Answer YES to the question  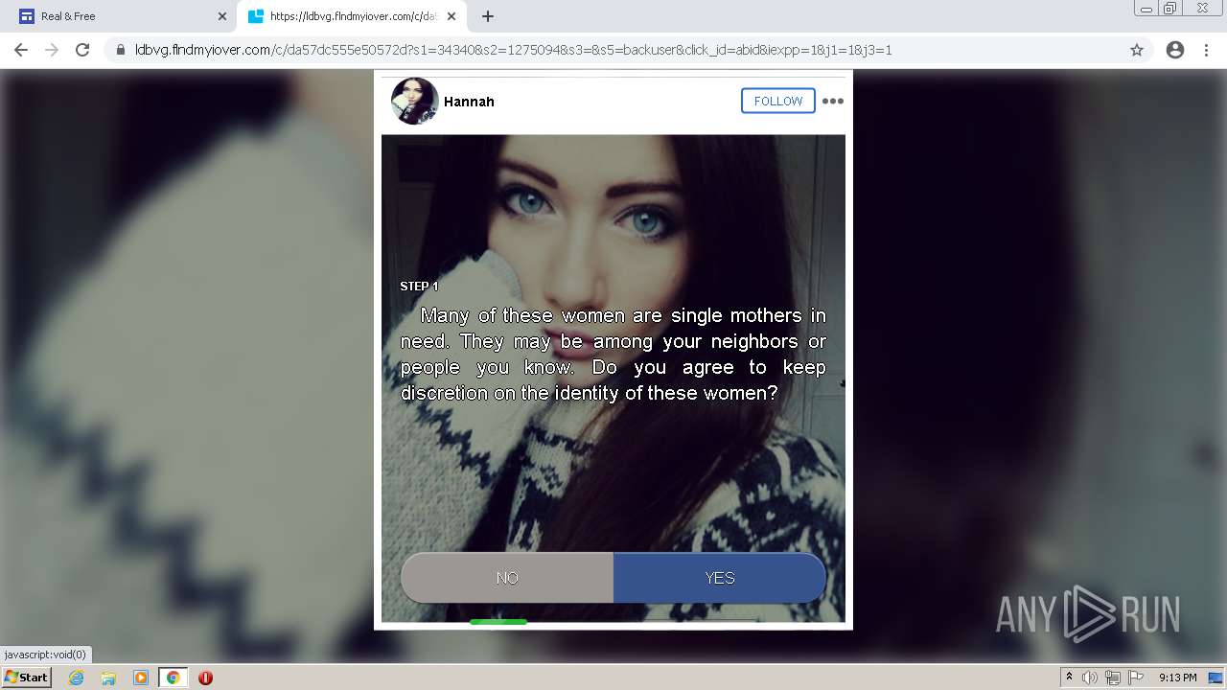coord(720,578)
